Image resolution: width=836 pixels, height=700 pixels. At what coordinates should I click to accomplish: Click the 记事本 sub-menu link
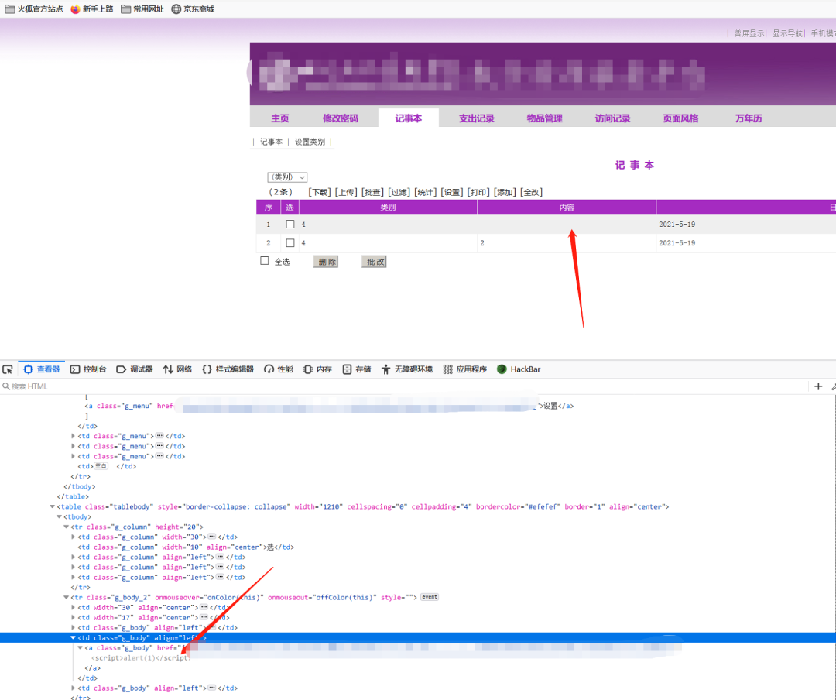click(272, 142)
